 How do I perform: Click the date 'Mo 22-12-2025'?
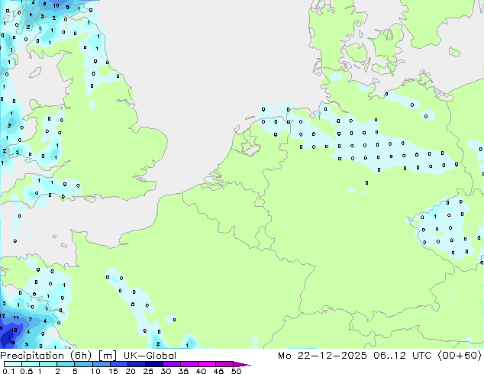pyautogui.click(x=322, y=356)
